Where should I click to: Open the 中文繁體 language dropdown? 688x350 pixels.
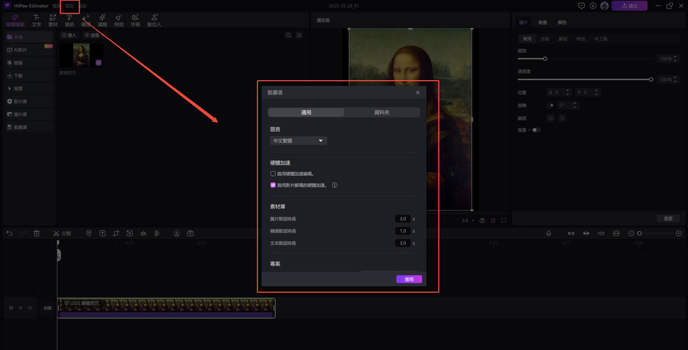point(298,140)
